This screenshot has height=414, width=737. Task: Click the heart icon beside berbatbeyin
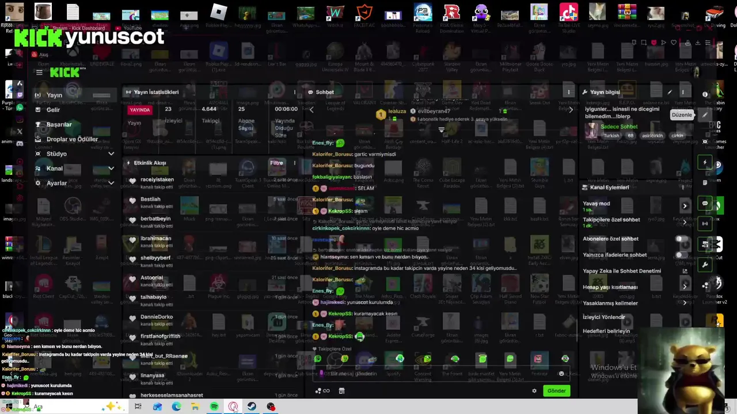pos(132,220)
